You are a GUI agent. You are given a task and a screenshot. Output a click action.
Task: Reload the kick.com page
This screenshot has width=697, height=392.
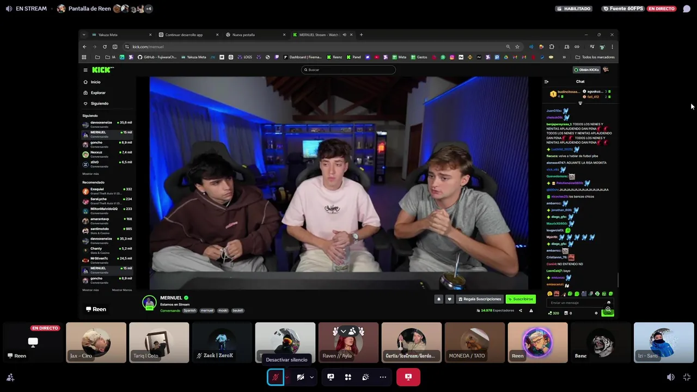coord(105,47)
